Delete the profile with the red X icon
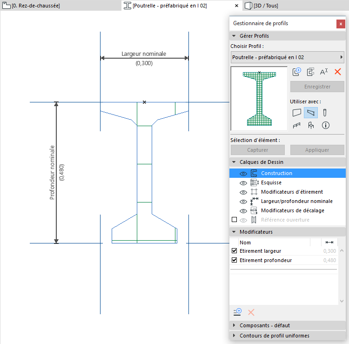Screen dimensions: 349x344 [x=338, y=72]
